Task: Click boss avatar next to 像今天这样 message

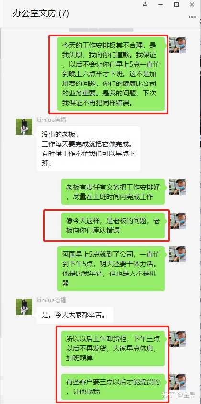Action: coord(178,221)
